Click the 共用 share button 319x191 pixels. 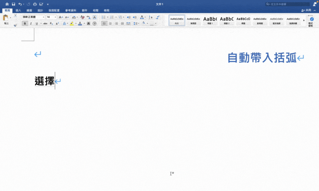(306, 10)
